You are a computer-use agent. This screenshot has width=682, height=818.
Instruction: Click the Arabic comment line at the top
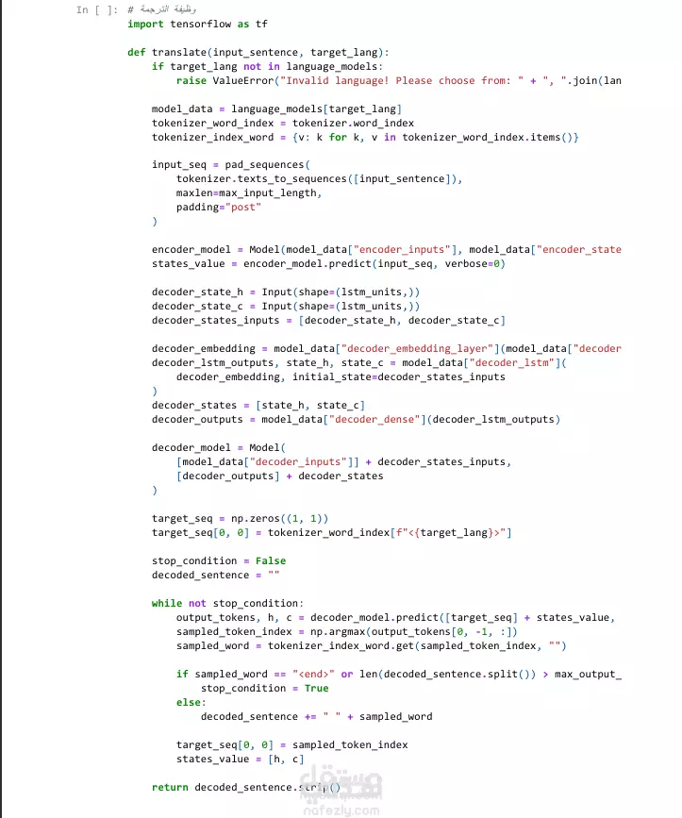(x=161, y=9)
